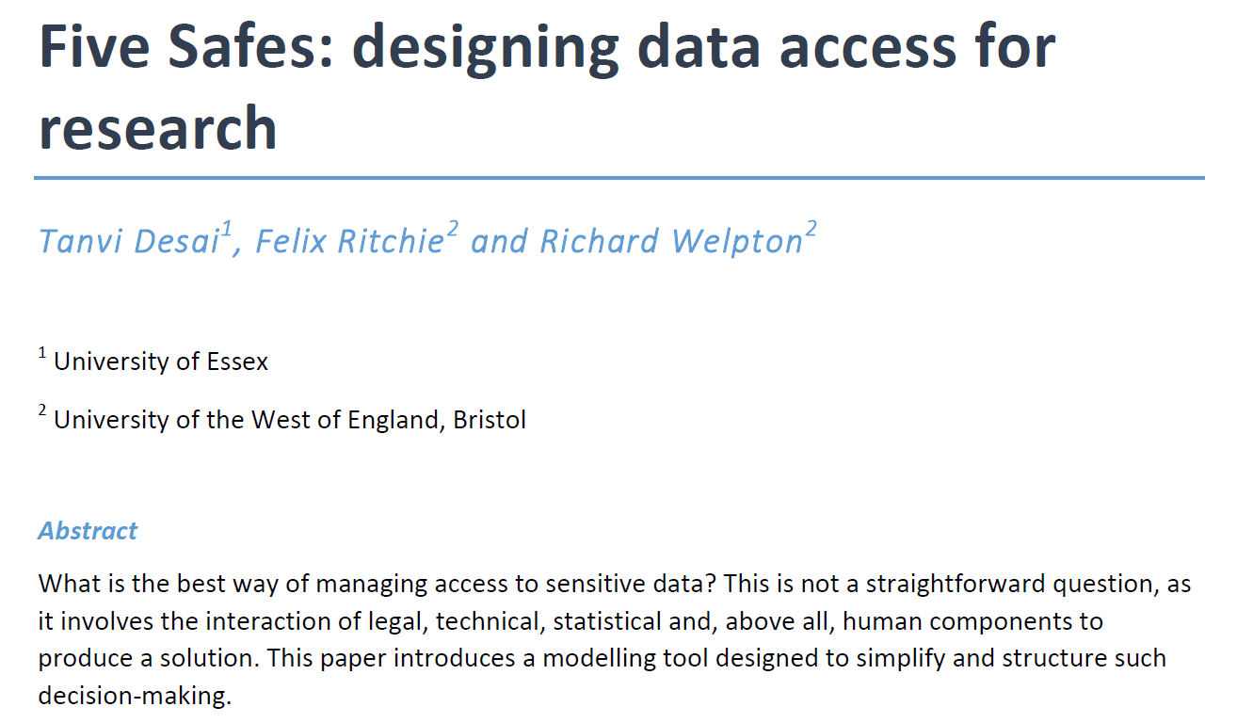Click the Abstract heading
Screen dimensions: 1237x723
(88, 531)
